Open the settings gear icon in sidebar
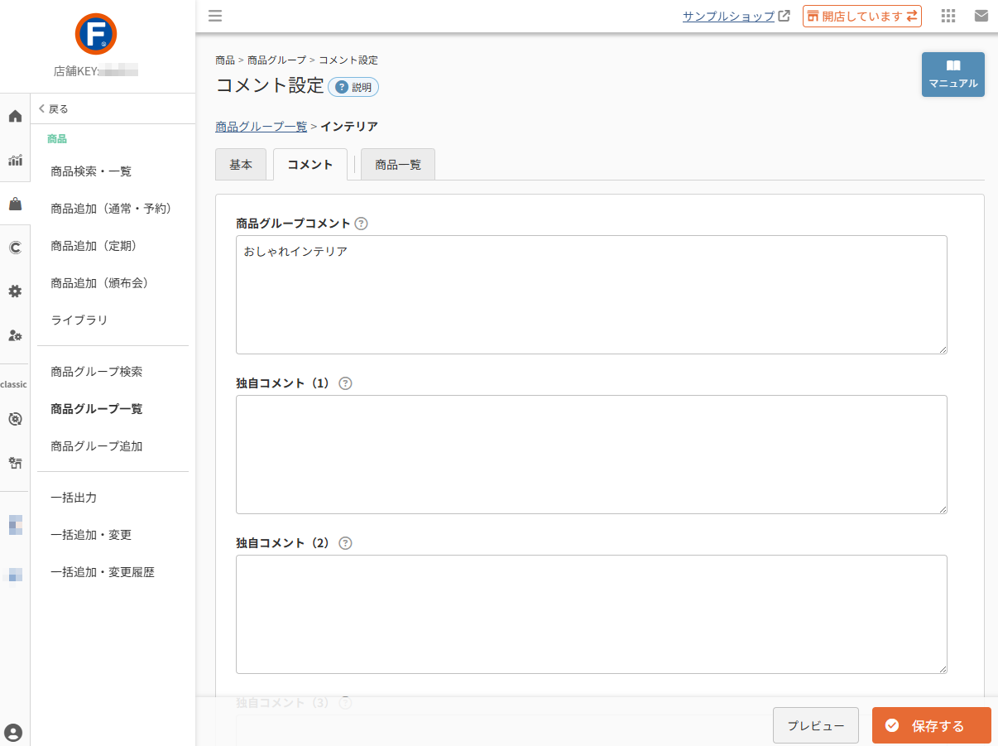998x746 pixels. [x=15, y=291]
